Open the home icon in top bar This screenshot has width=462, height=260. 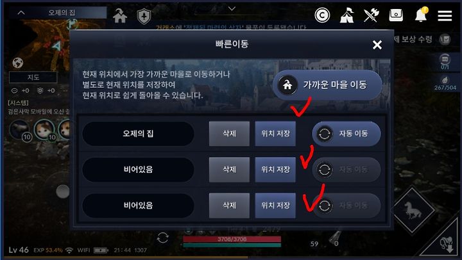click(119, 15)
